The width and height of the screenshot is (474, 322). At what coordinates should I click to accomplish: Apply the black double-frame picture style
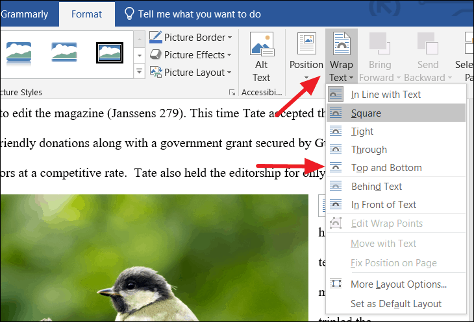click(x=110, y=52)
